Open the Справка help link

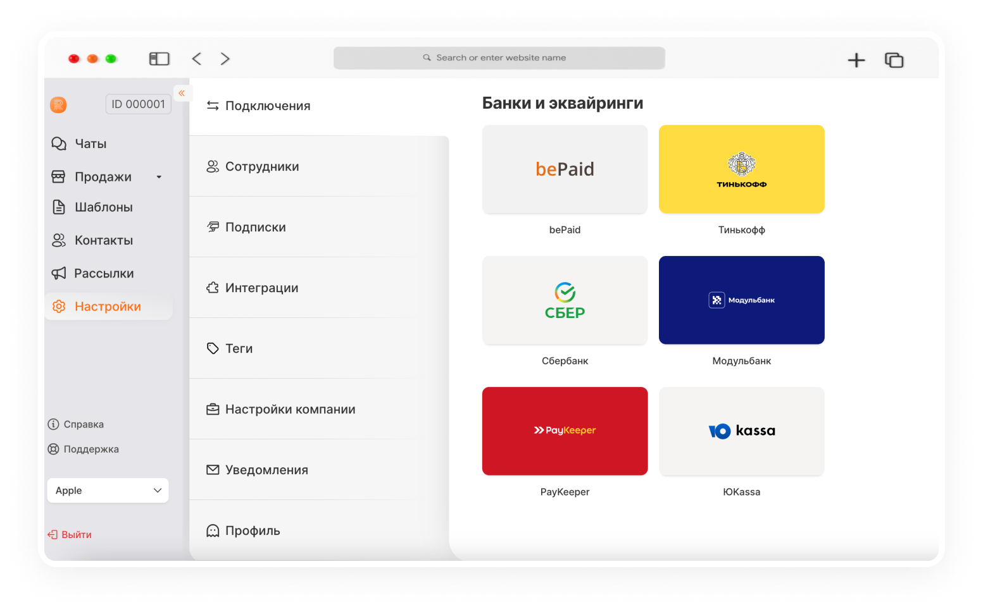click(84, 424)
